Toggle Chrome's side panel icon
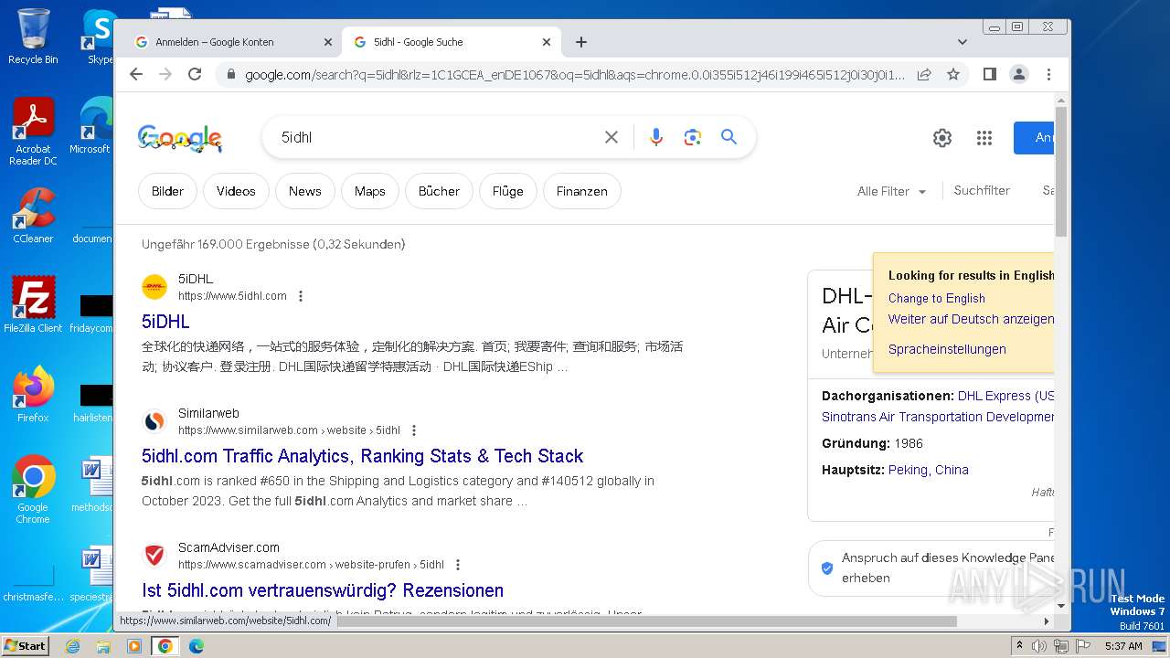This screenshot has height=658, width=1170. coord(990,74)
